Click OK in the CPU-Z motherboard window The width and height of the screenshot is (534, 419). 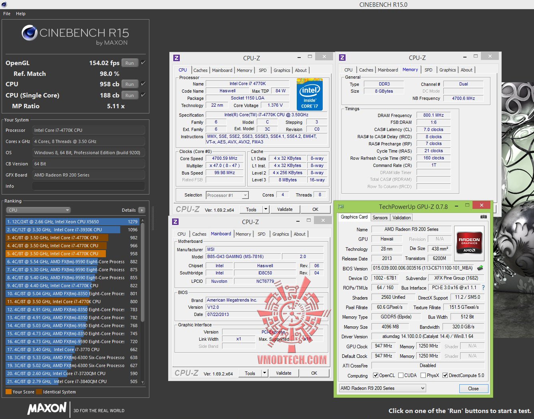(x=314, y=373)
